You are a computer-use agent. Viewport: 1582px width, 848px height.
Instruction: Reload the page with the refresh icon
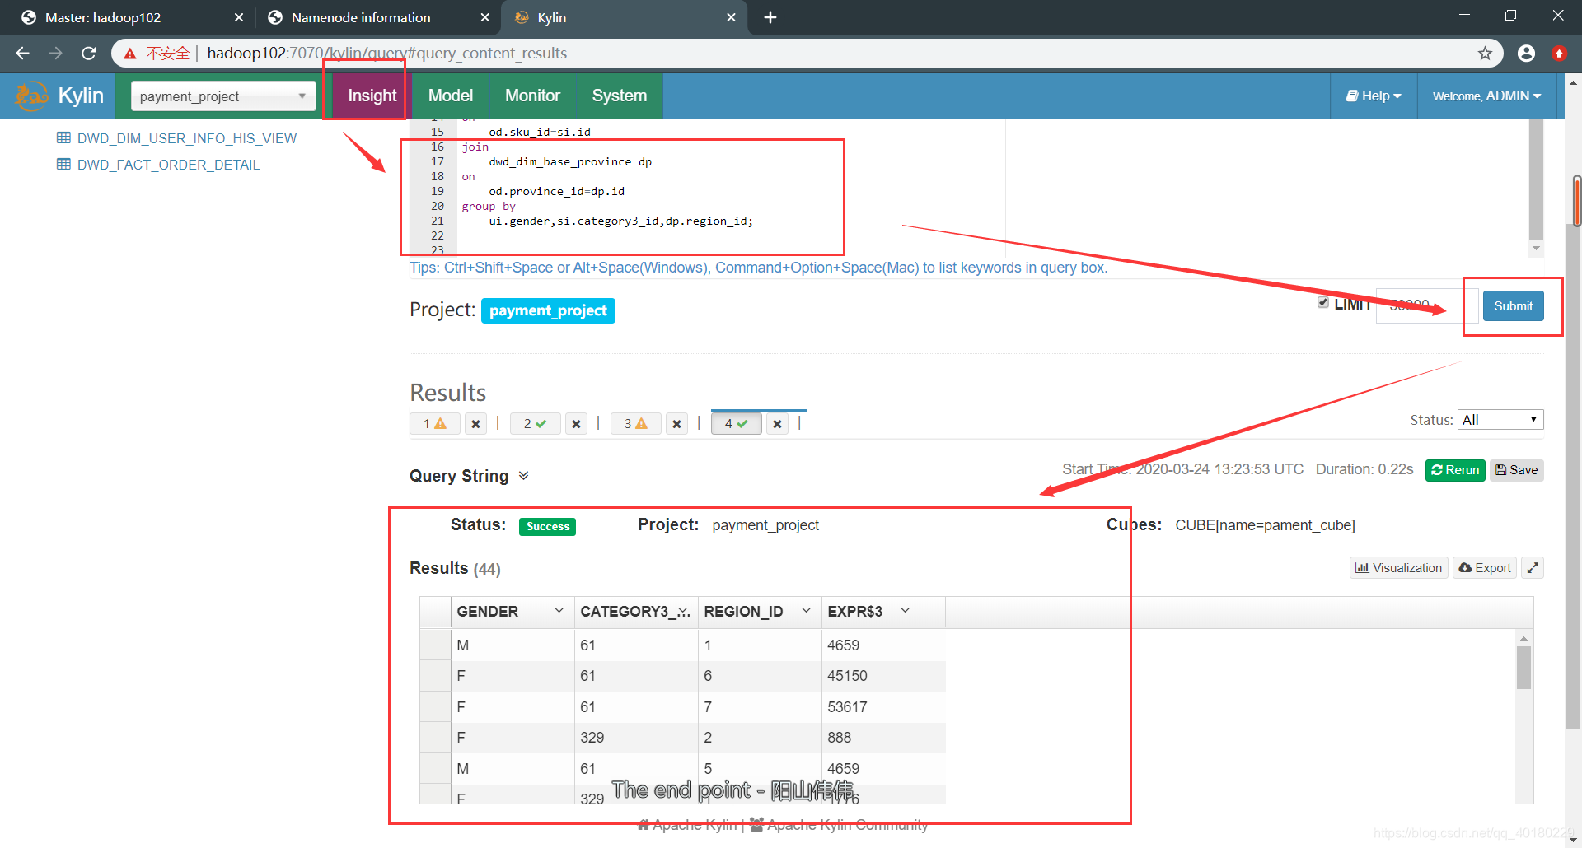[89, 54]
